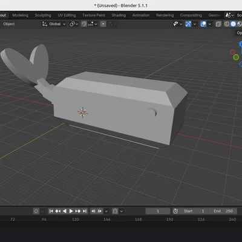Viewport: 242px width, 242px height.
Task: Switch to the Modeling workspace tab
Action: 20,15
